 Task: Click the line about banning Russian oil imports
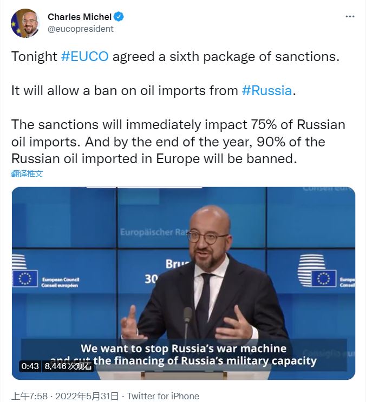[x=154, y=90]
